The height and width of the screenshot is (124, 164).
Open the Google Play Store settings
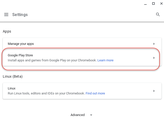click(20, 55)
